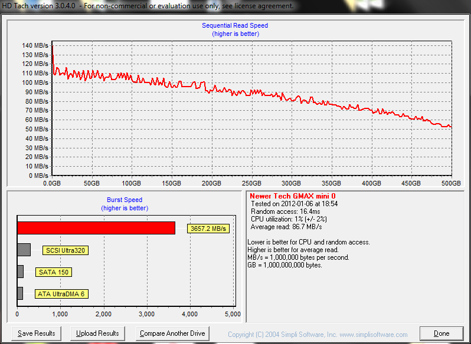471x344 pixels.
Task: Select the 3657.2 MB/s burst speed label
Action: click(x=208, y=229)
